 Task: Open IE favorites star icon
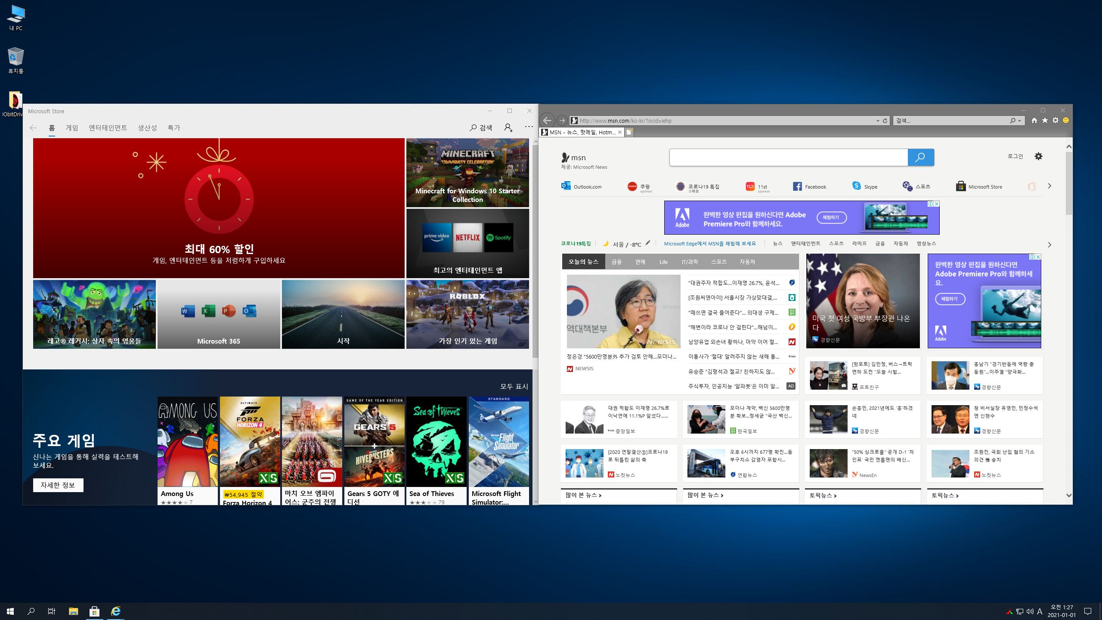coord(1045,121)
